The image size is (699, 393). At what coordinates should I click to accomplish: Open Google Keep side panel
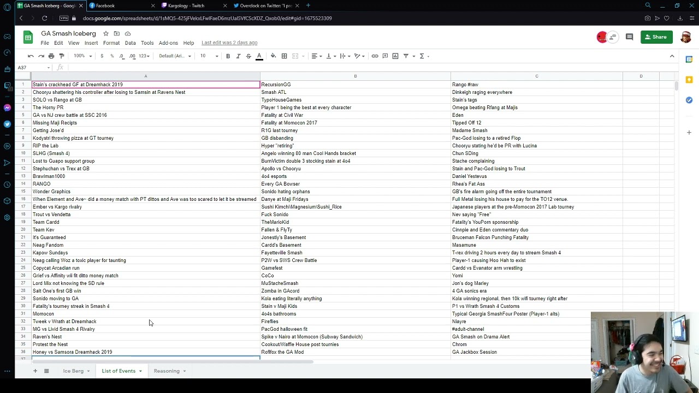[689, 80]
